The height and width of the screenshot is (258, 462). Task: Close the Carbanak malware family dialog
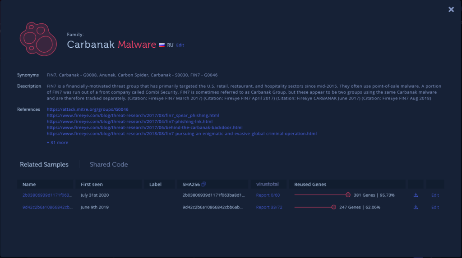click(x=451, y=9)
